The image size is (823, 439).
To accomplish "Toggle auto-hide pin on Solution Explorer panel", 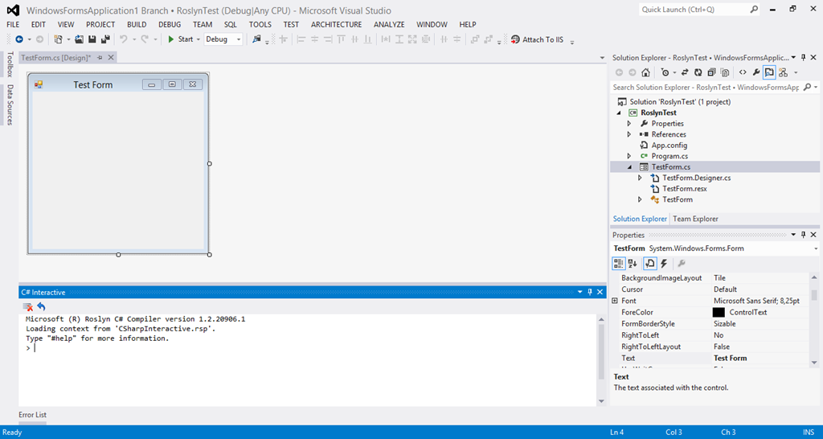I will (x=803, y=57).
